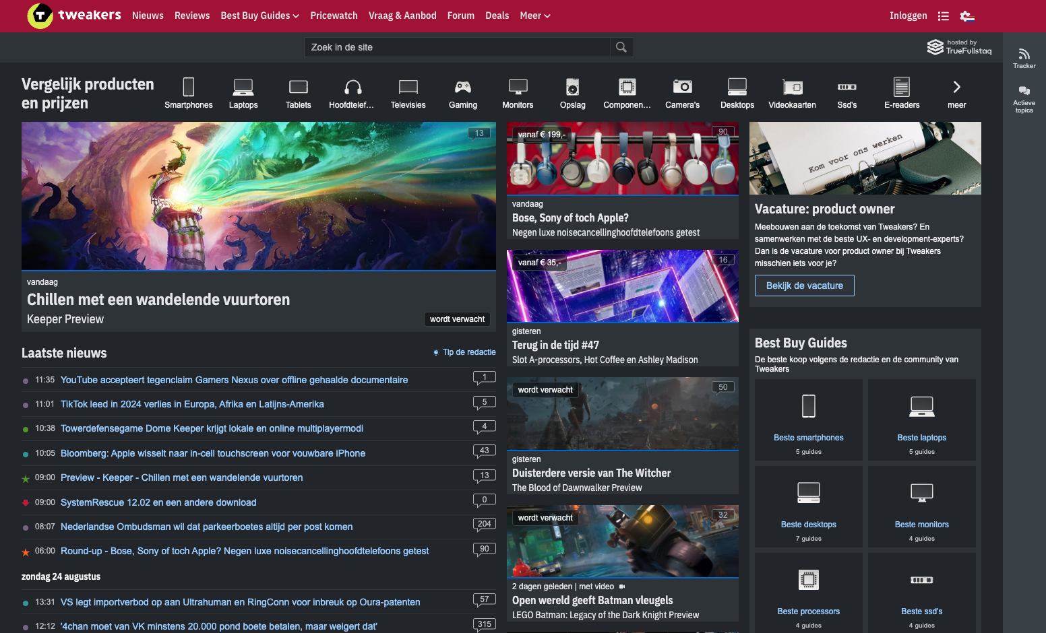Open Vraag & Aanbod in the navigation
This screenshot has width=1046, height=633.
point(402,15)
